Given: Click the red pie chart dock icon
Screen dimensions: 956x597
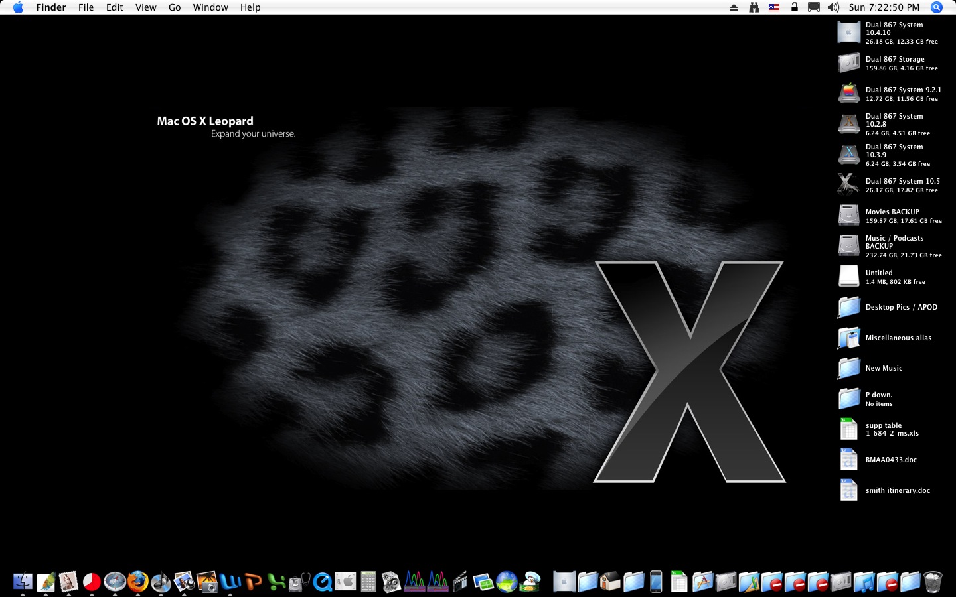Looking at the screenshot, I should [x=92, y=582].
